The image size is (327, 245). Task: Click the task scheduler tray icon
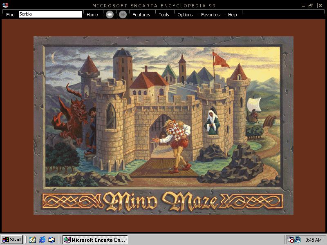pos(290,240)
